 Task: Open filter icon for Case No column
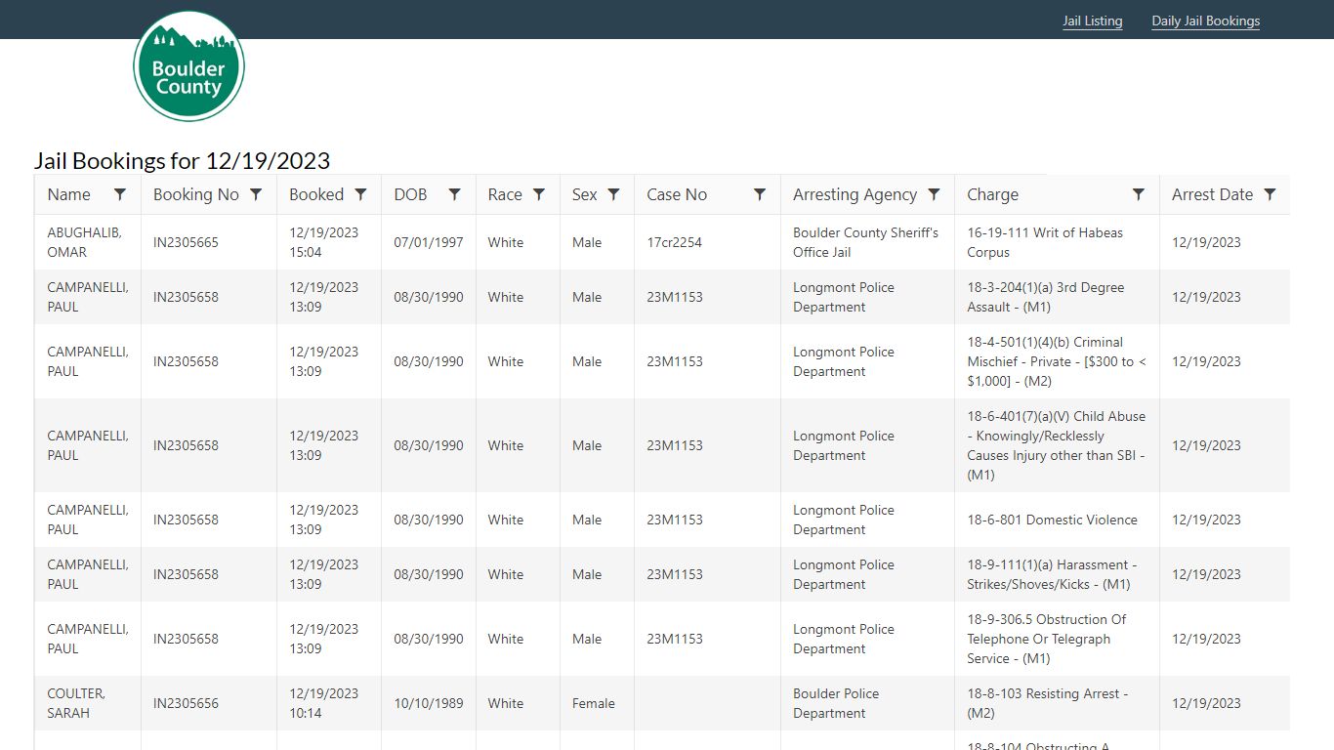(x=760, y=194)
